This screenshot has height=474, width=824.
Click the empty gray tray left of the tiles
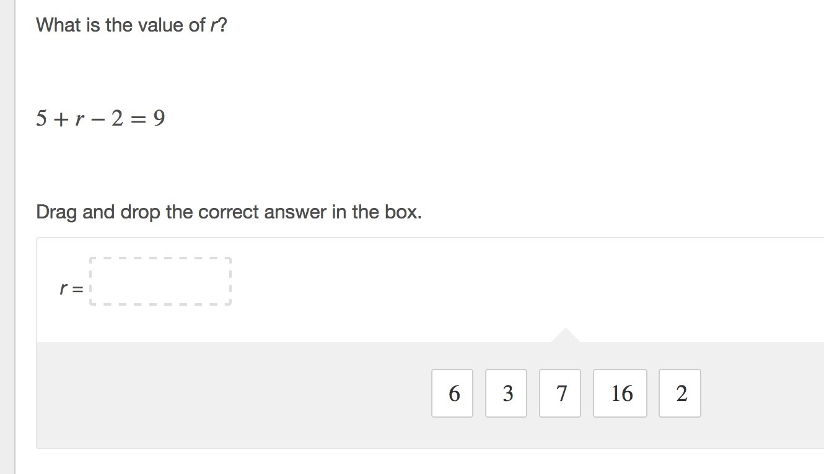(229, 395)
